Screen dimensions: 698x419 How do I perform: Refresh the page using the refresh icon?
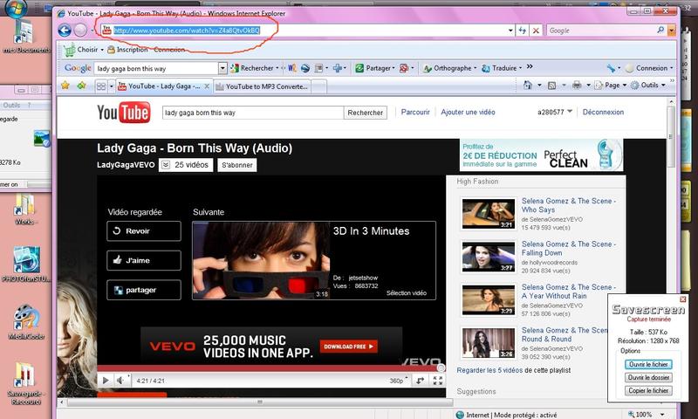(521, 31)
